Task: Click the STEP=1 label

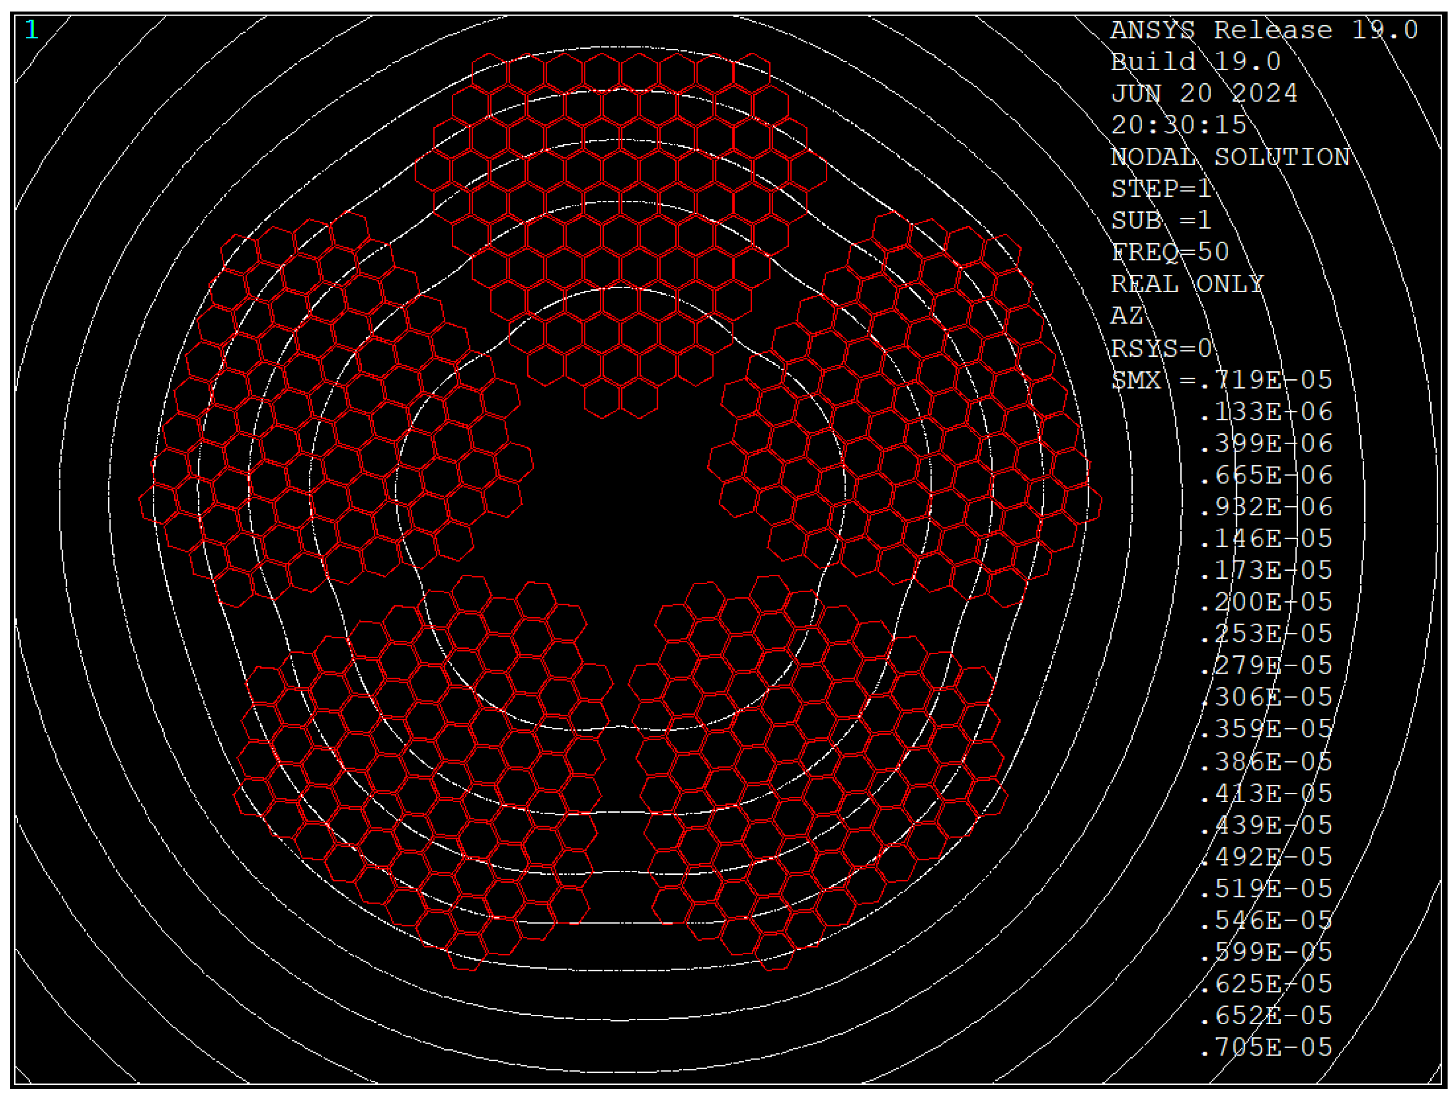Action: pyautogui.click(x=1161, y=189)
